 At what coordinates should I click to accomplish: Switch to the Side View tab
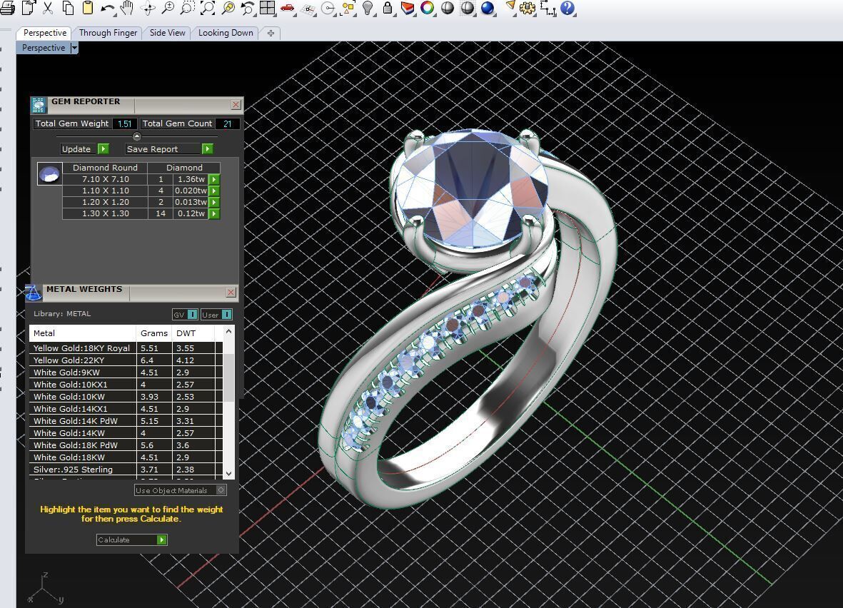(x=167, y=33)
